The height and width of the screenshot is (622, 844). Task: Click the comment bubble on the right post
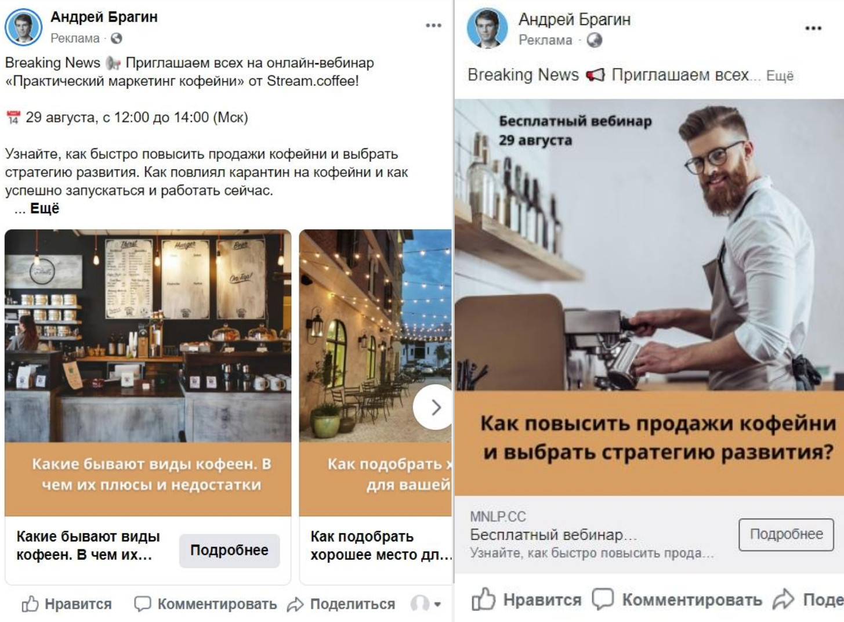click(x=603, y=599)
